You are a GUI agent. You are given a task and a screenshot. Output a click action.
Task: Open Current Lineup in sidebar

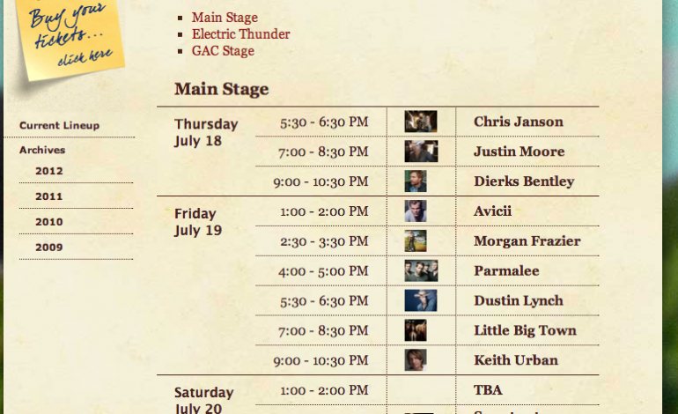[x=59, y=126]
